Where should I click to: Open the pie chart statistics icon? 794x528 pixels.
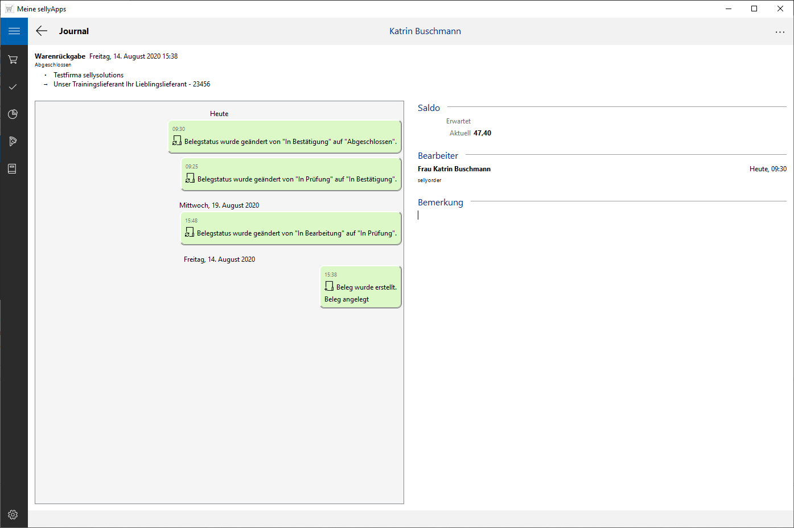pyautogui.click(x=13, y=114)
